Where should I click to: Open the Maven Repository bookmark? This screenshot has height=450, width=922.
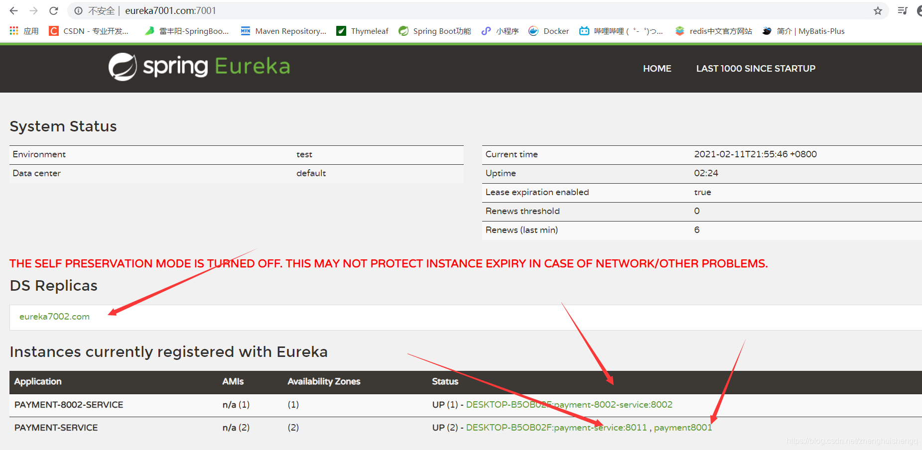(283, 31)
